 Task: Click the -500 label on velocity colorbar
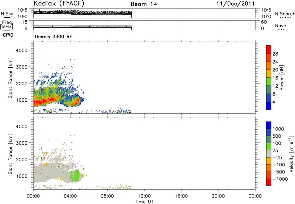(x=279, y=172)
